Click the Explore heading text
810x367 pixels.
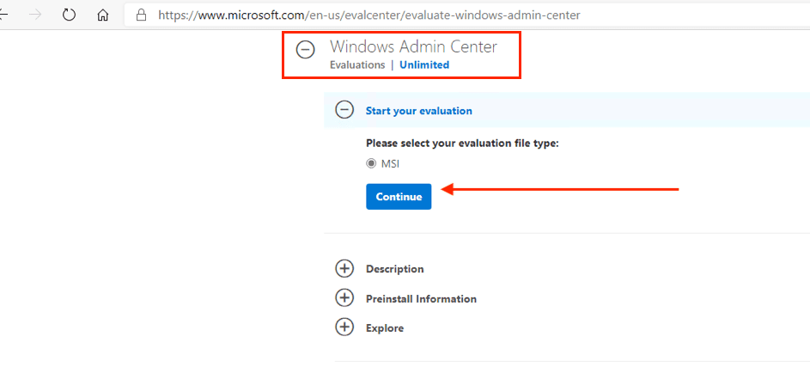[x=385, y=328]
